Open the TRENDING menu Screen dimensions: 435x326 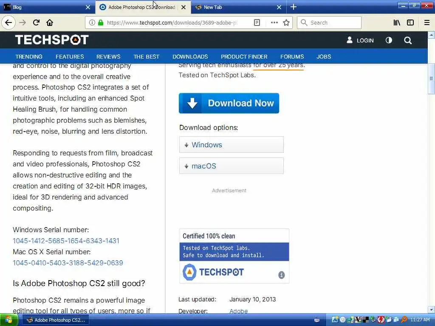coord(29,56)
